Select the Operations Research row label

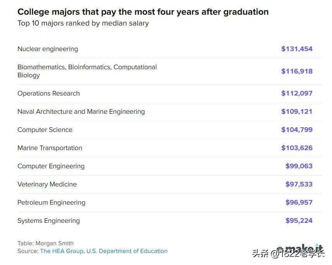[x=48, y=93]
